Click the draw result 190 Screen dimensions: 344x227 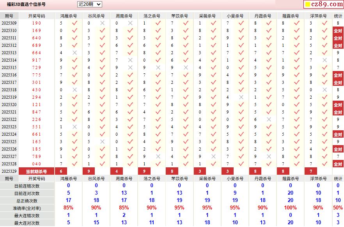tap(36, 23)
